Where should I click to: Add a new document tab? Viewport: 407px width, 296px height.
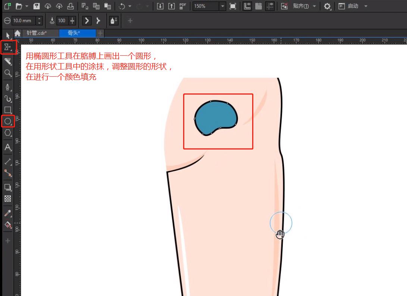[x=100, y=33]
